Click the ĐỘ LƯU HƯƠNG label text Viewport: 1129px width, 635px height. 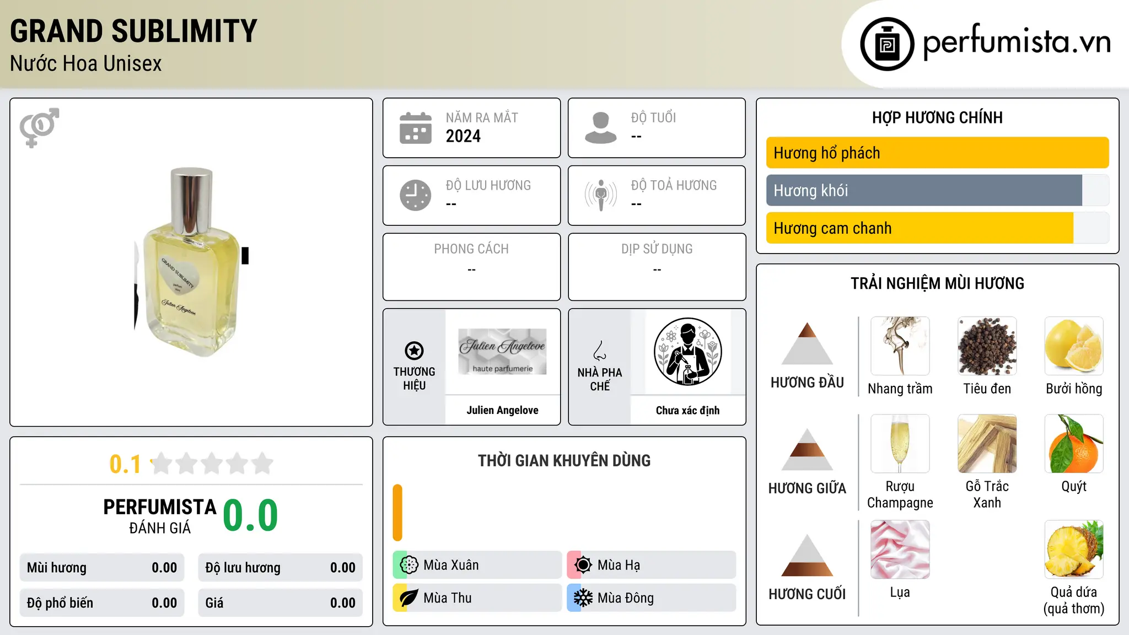coord(488,185)
